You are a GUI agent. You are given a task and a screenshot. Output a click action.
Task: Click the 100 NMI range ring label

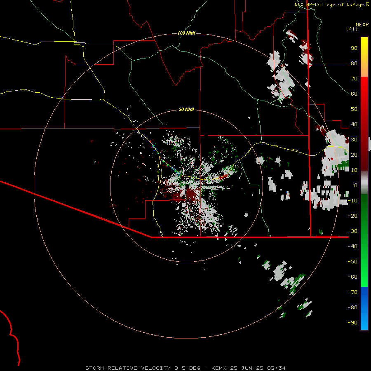click(x=186, y=33)
